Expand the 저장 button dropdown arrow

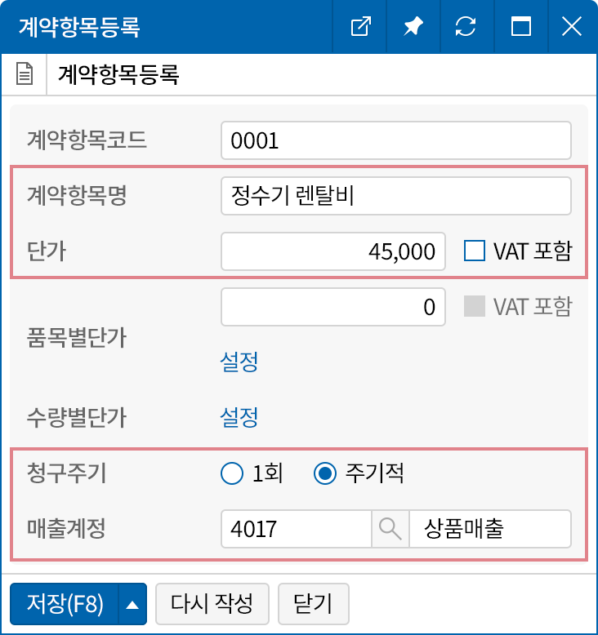pos(132,604)
